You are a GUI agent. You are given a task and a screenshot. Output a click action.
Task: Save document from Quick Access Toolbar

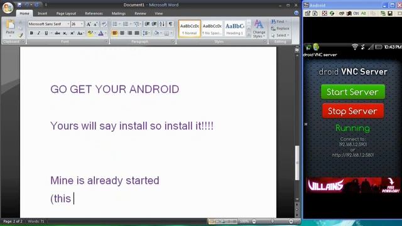click(x=19, y=4)
